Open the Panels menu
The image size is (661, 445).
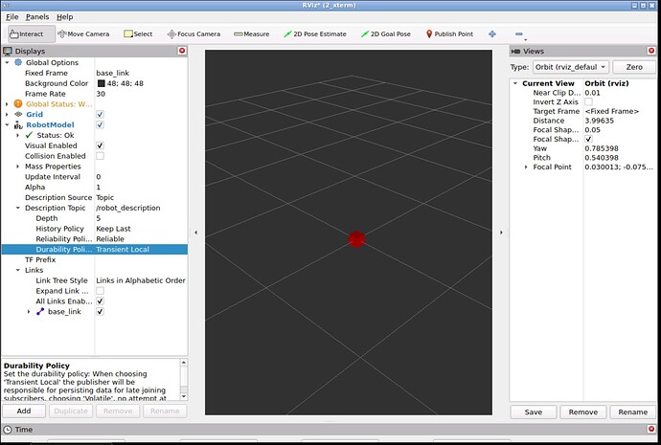[x=37, y=16]
